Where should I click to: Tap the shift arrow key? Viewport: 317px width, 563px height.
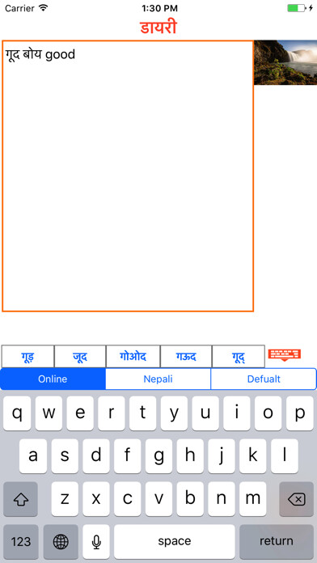coord(20,499)
